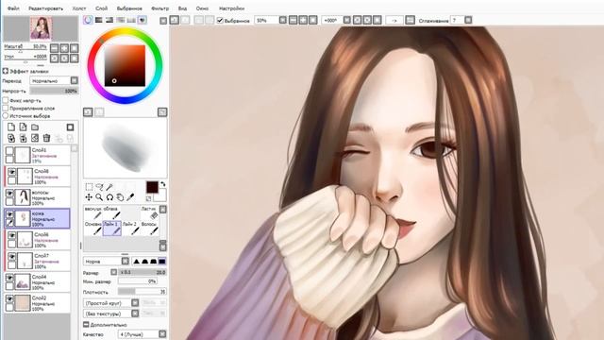Open the Фильтр menu
The height and width of the screenshot is (340, 604).
159,8
